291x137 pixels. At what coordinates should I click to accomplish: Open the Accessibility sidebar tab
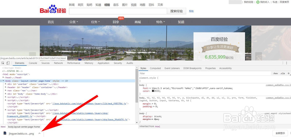click(226, 68)
